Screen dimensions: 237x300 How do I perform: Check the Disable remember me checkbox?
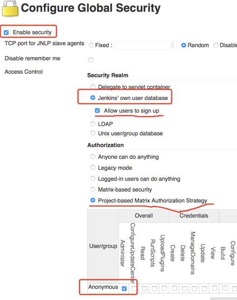(91, 60)
